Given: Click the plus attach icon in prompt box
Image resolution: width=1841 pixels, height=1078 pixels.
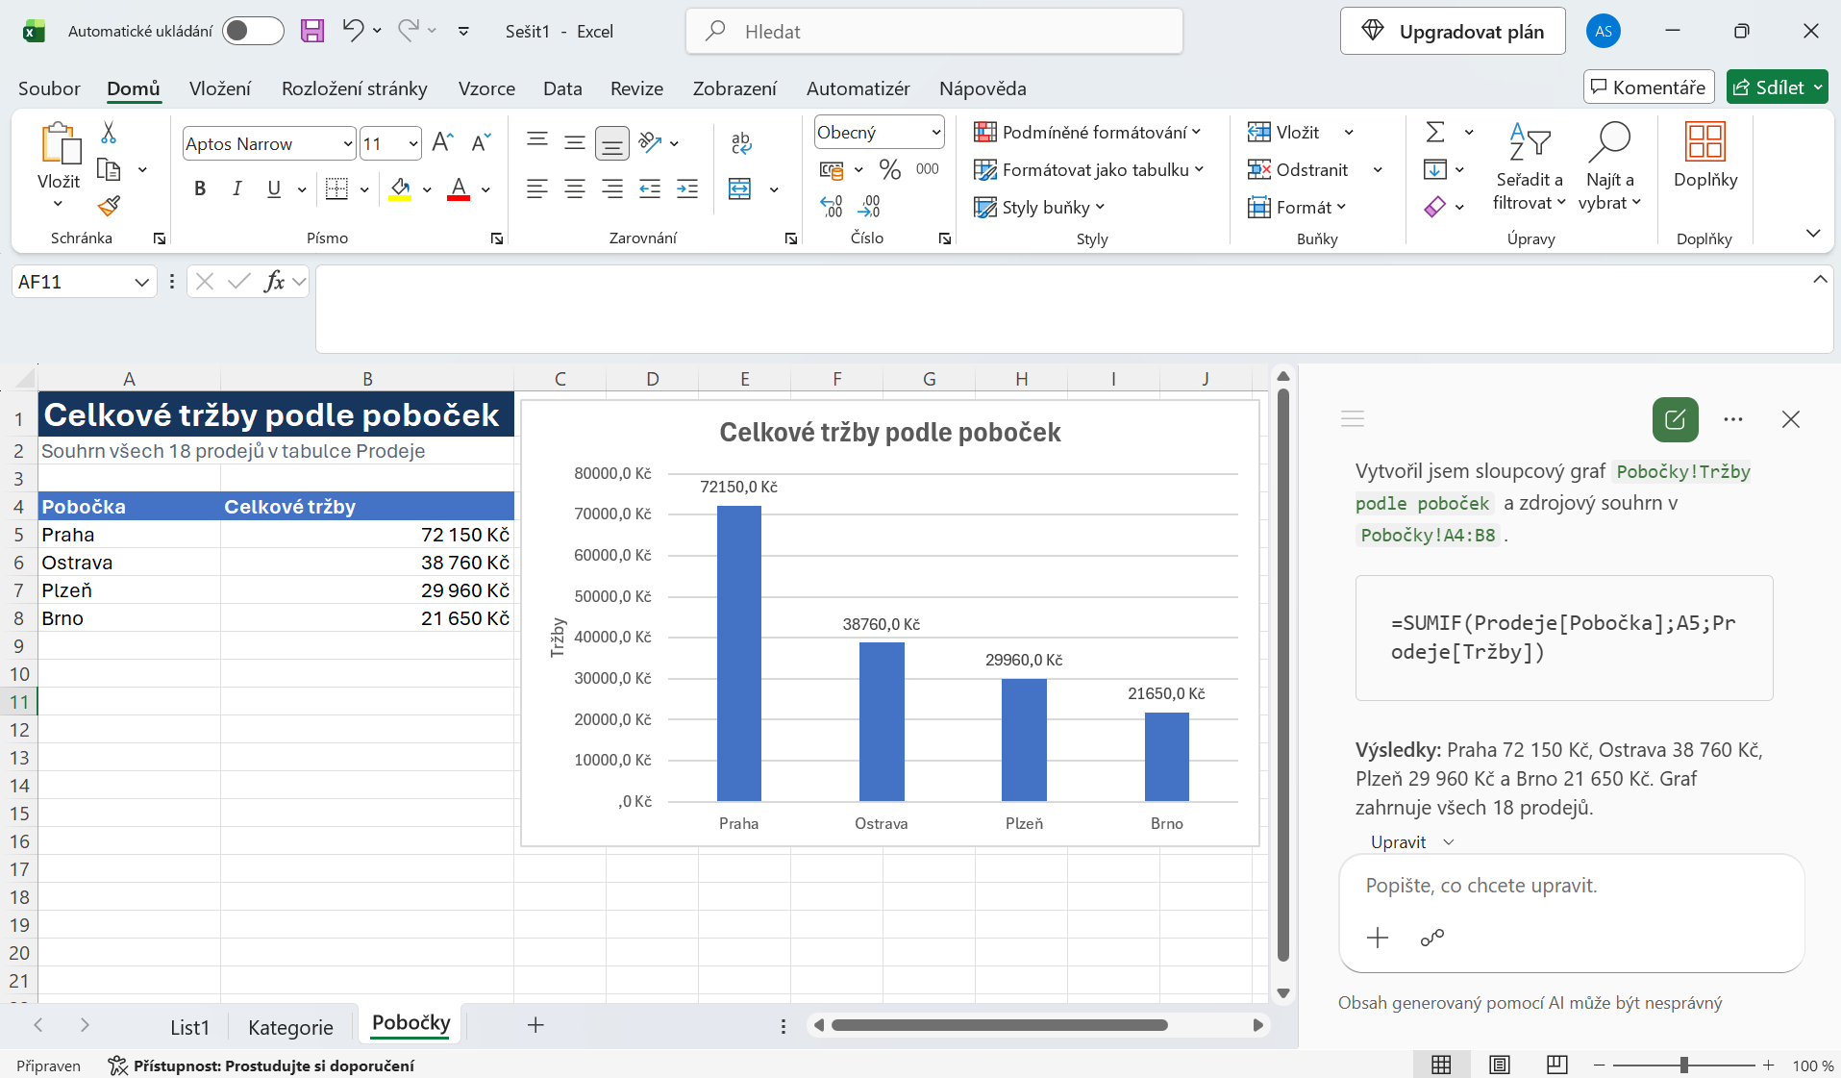Looking at the screenshot, I should [x=1378, y=938].
